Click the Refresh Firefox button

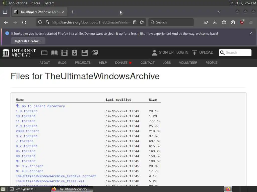(28, 41)
